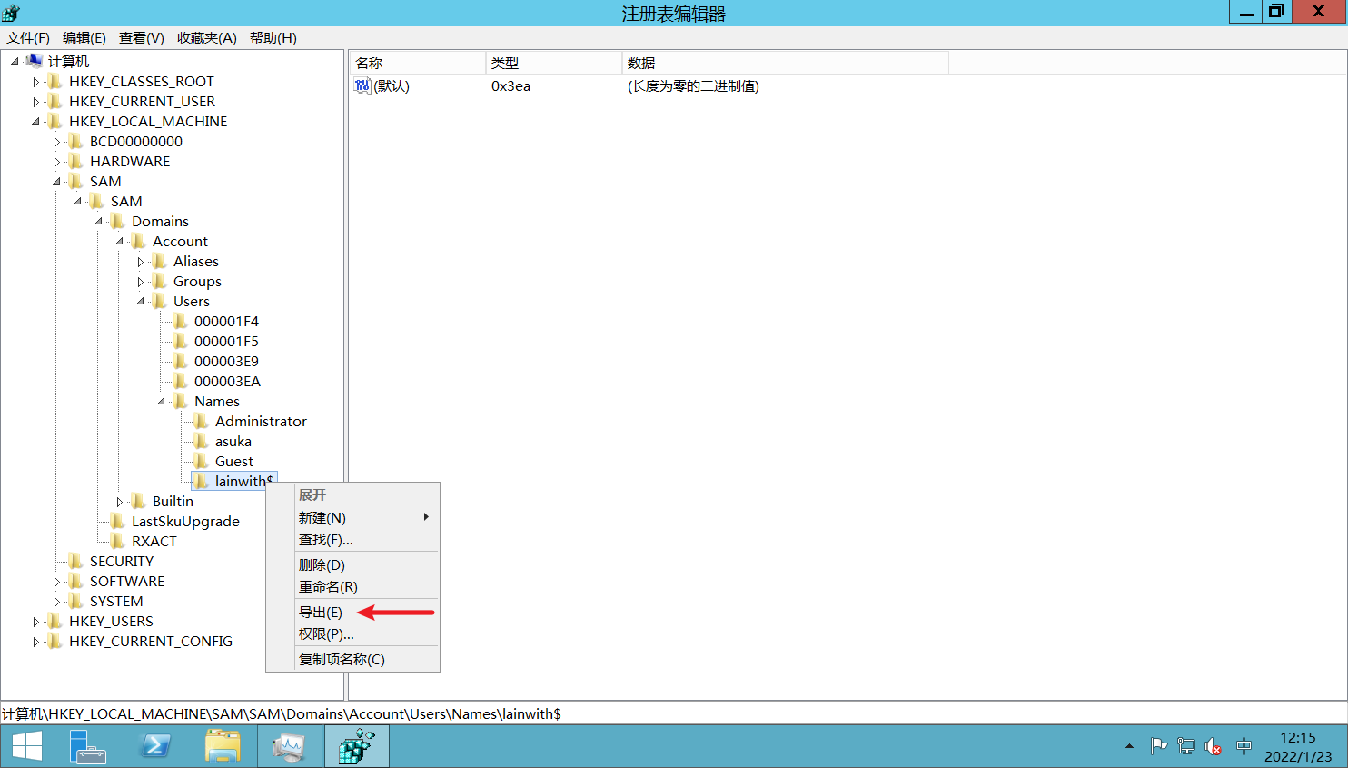Choose 查找(F)... in context menu
Screen dimensions: 1348x768
[352, 539]
